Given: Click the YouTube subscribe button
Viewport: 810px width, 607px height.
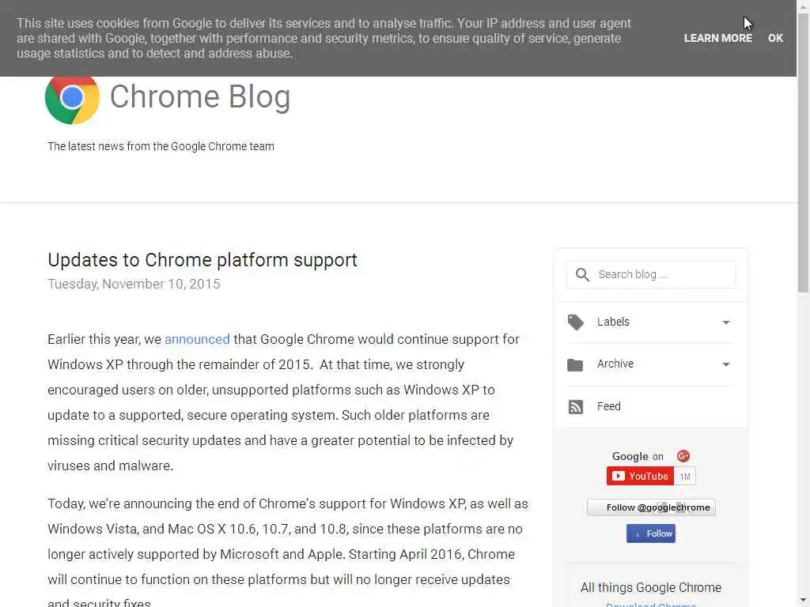Looking at the screenshot, I should tap(640, 476).
